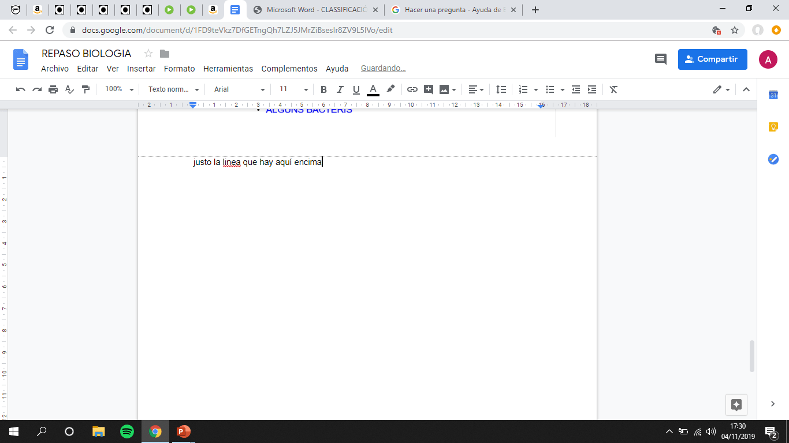Click the 'Guardando…' status link
The width and height of the screenshot is (789, 443).
point(384,68)
